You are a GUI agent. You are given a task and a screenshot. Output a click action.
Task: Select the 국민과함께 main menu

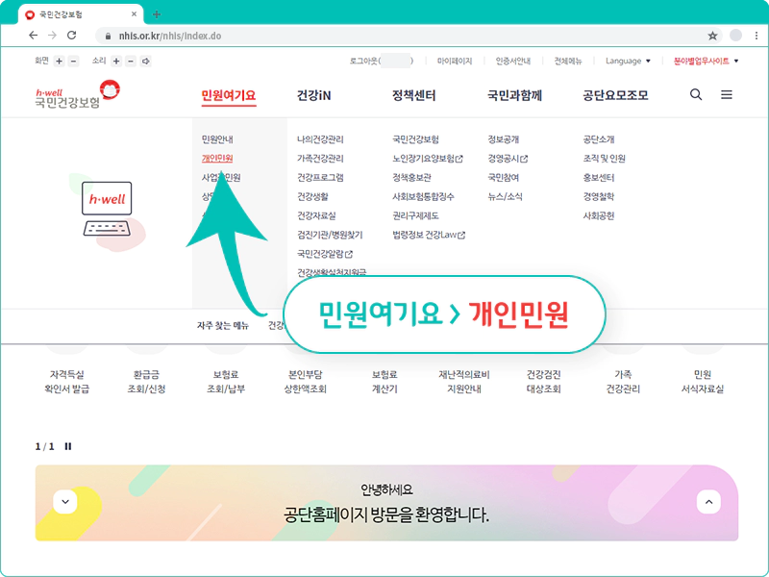pyautogui.click(x=514, y=95)
